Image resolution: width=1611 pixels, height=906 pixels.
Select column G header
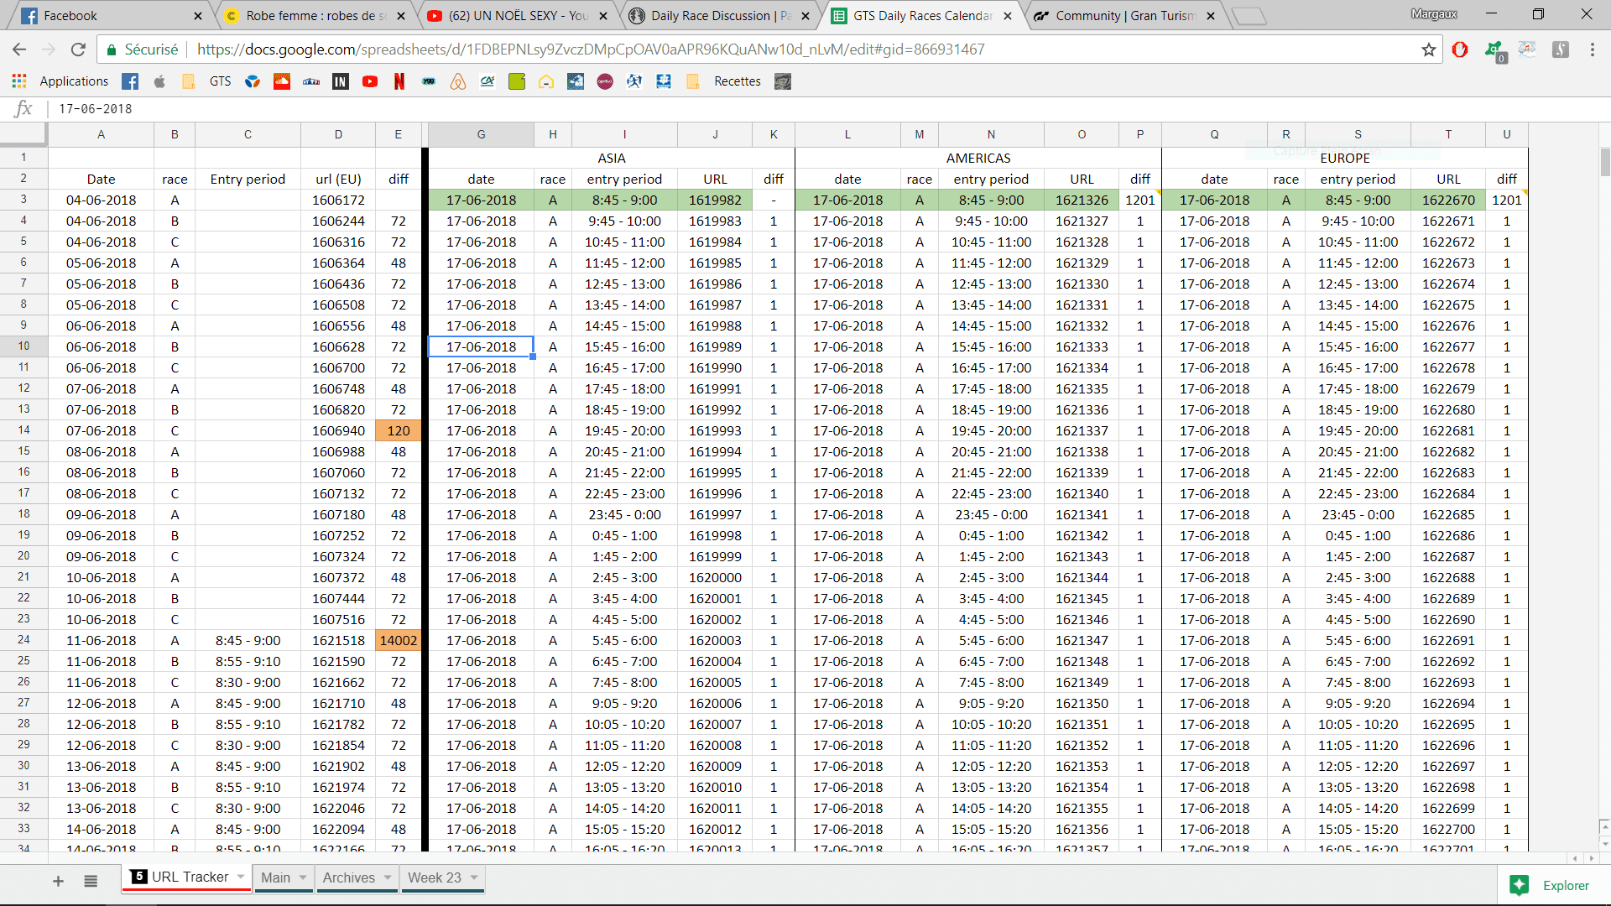pos(481,134)
